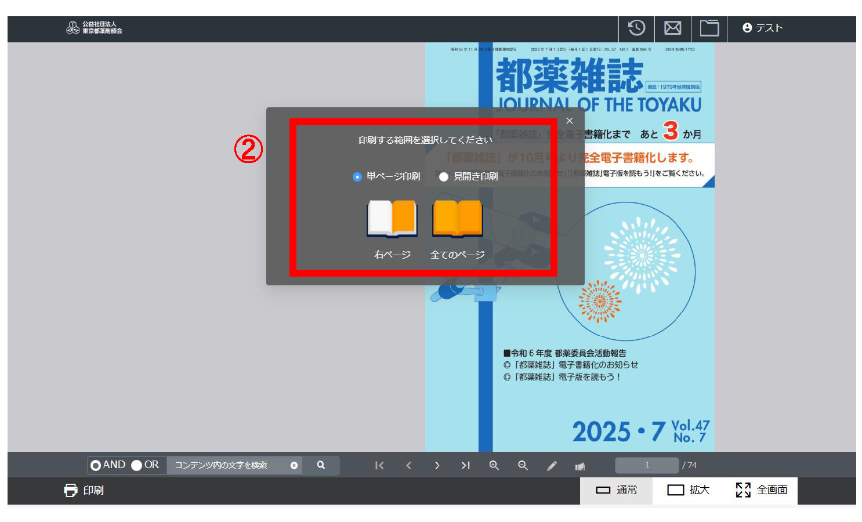This screenshot has height=522, width=862.
Task: Close the print range dialog
Action: pos(570,121)
